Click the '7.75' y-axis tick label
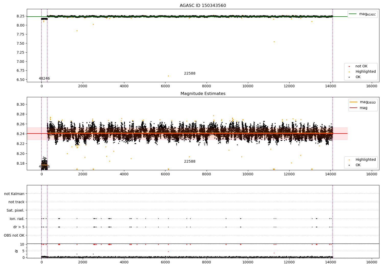Screen dimensions: 383x268 click(x=20, y=34)
